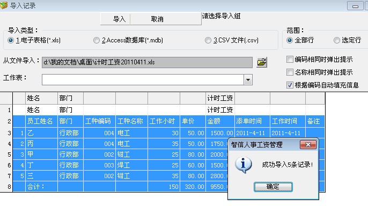Image resolution: width=368 pixels, height=206 pixels.
Task: Click employee name cell 三
Action: 41,176
